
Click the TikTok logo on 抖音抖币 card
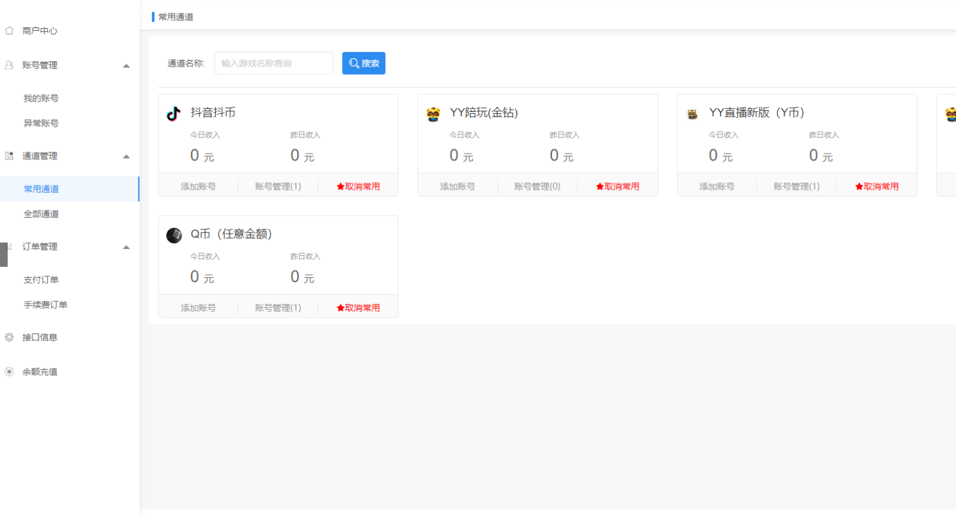tap(174, 114)
